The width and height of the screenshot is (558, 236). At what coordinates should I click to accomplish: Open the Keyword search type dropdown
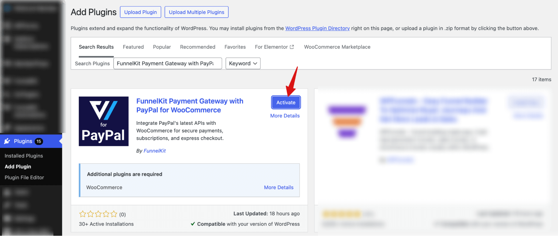(x=243, y=63)
